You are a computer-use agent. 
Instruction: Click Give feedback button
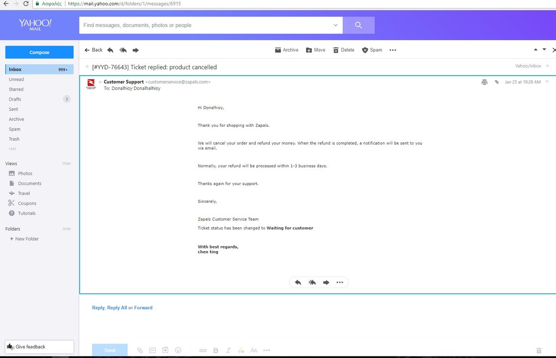(39, 347)
